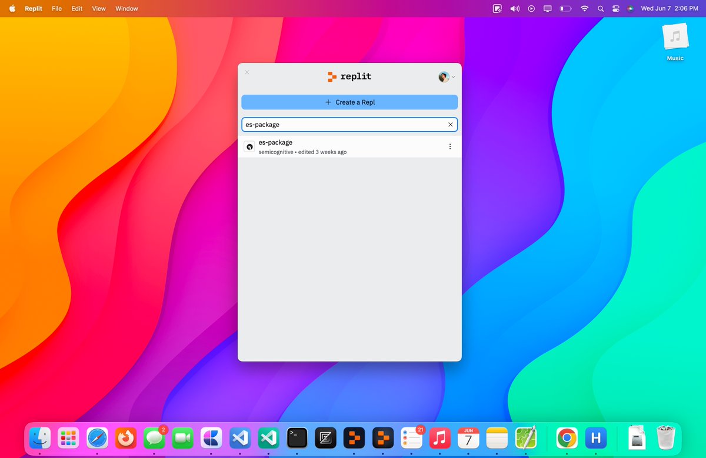Open Spotlight search from menu bar
This screenshot has height=458, width=706.
click(x=601, y=9)
